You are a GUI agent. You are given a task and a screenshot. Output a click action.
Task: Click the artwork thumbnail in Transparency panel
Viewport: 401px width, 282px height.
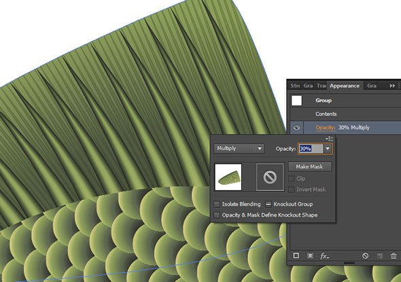click(x=228, y=177)
